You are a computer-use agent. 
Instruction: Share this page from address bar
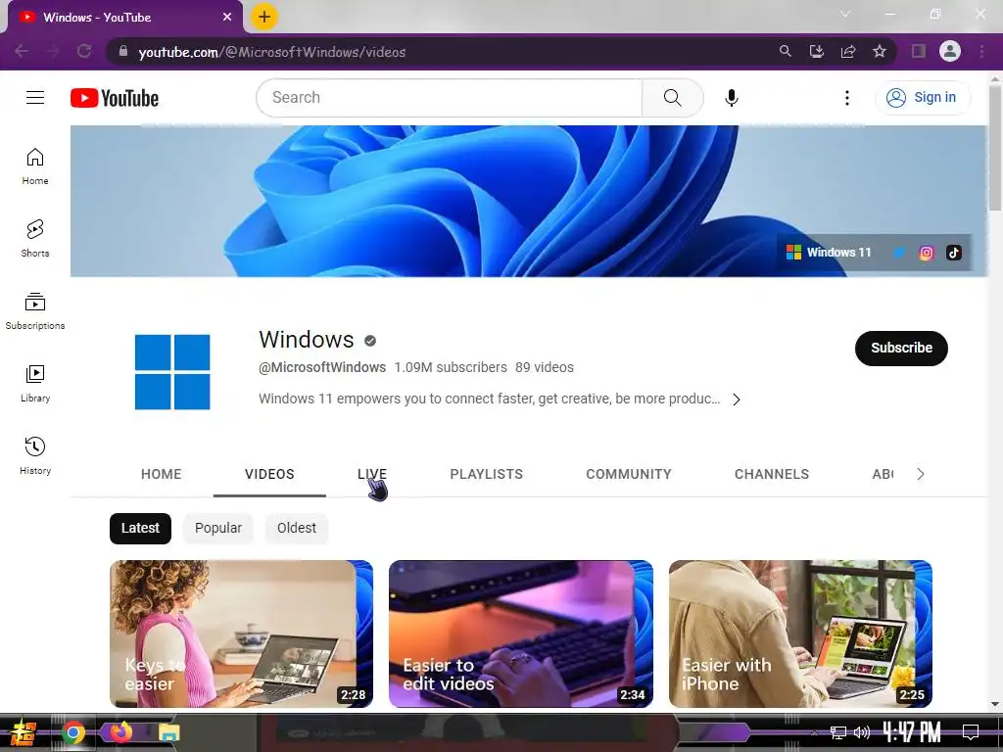pos(848,51)
